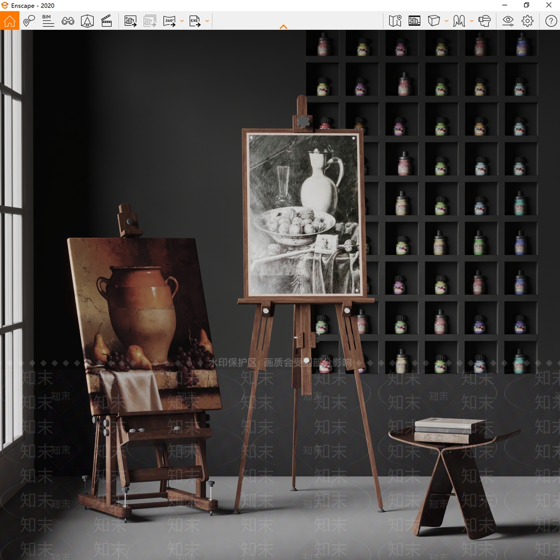Restore down the Enscape window
The image size is (560, 560).
[526, 5]
